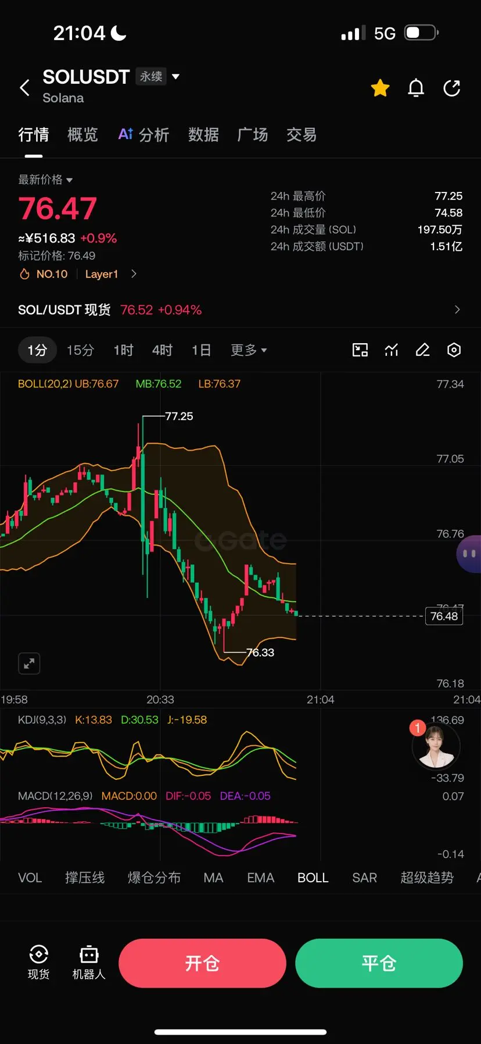Viewport: 481px width, 1044px height.
Task: Switch to the 概览 tab
Action: 82,135
